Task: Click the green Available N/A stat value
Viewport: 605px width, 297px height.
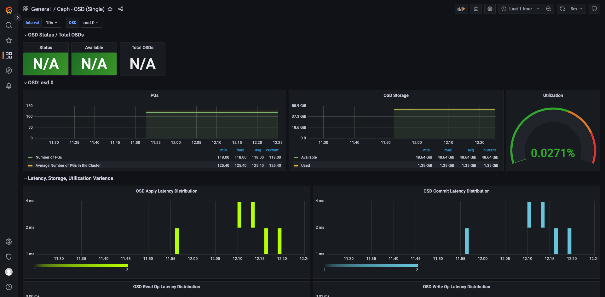Action: coord(94,64)
